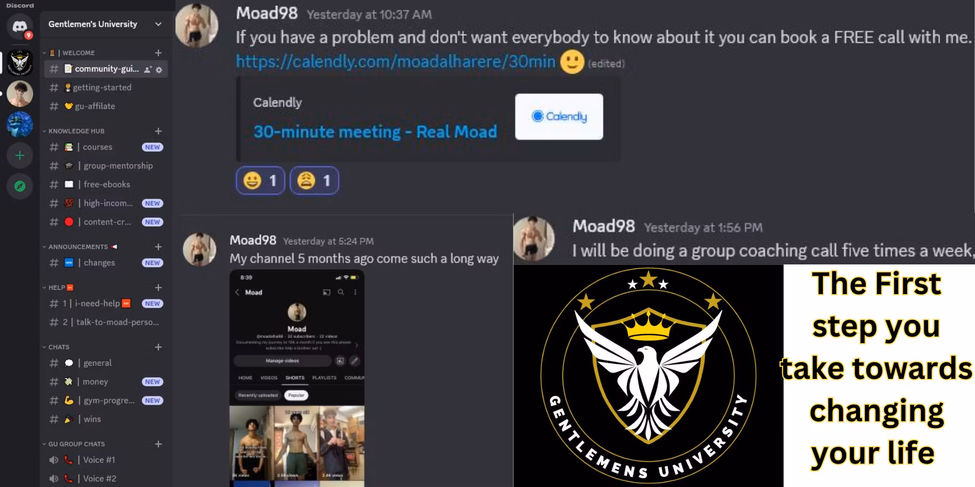
Task: Toggle the grinning face reaction
Action: coord(260,181)
